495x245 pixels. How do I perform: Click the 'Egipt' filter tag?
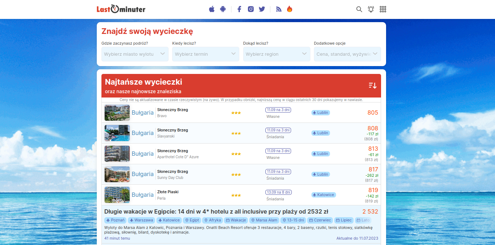pyautogui.click(x=192, y=220)
